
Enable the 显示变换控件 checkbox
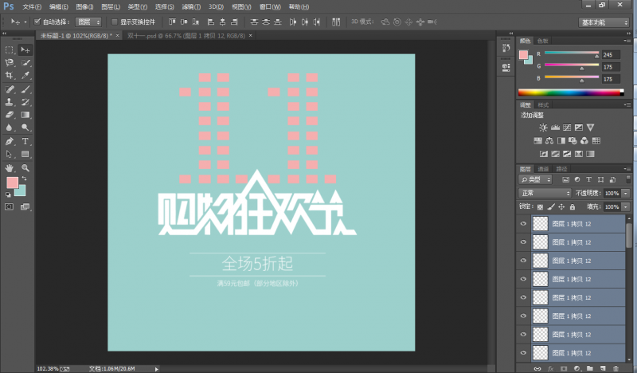click(x=114, y=22)
